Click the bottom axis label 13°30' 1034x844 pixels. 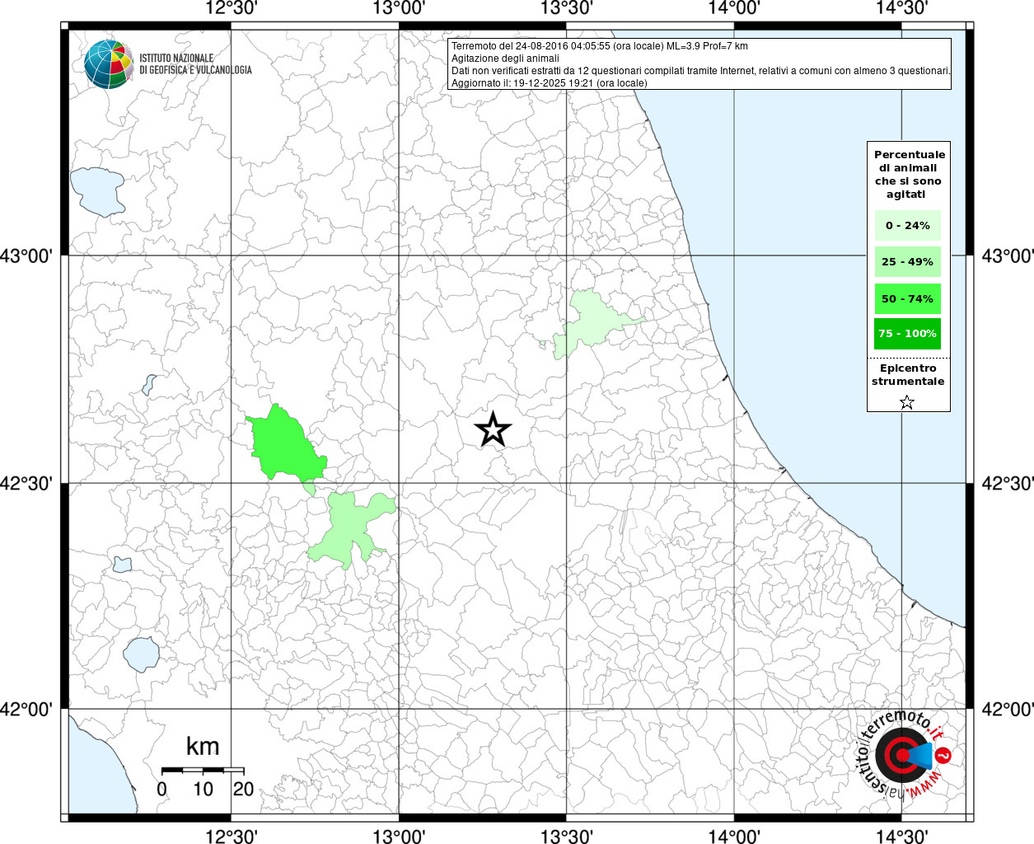click(x=567, y=837)
